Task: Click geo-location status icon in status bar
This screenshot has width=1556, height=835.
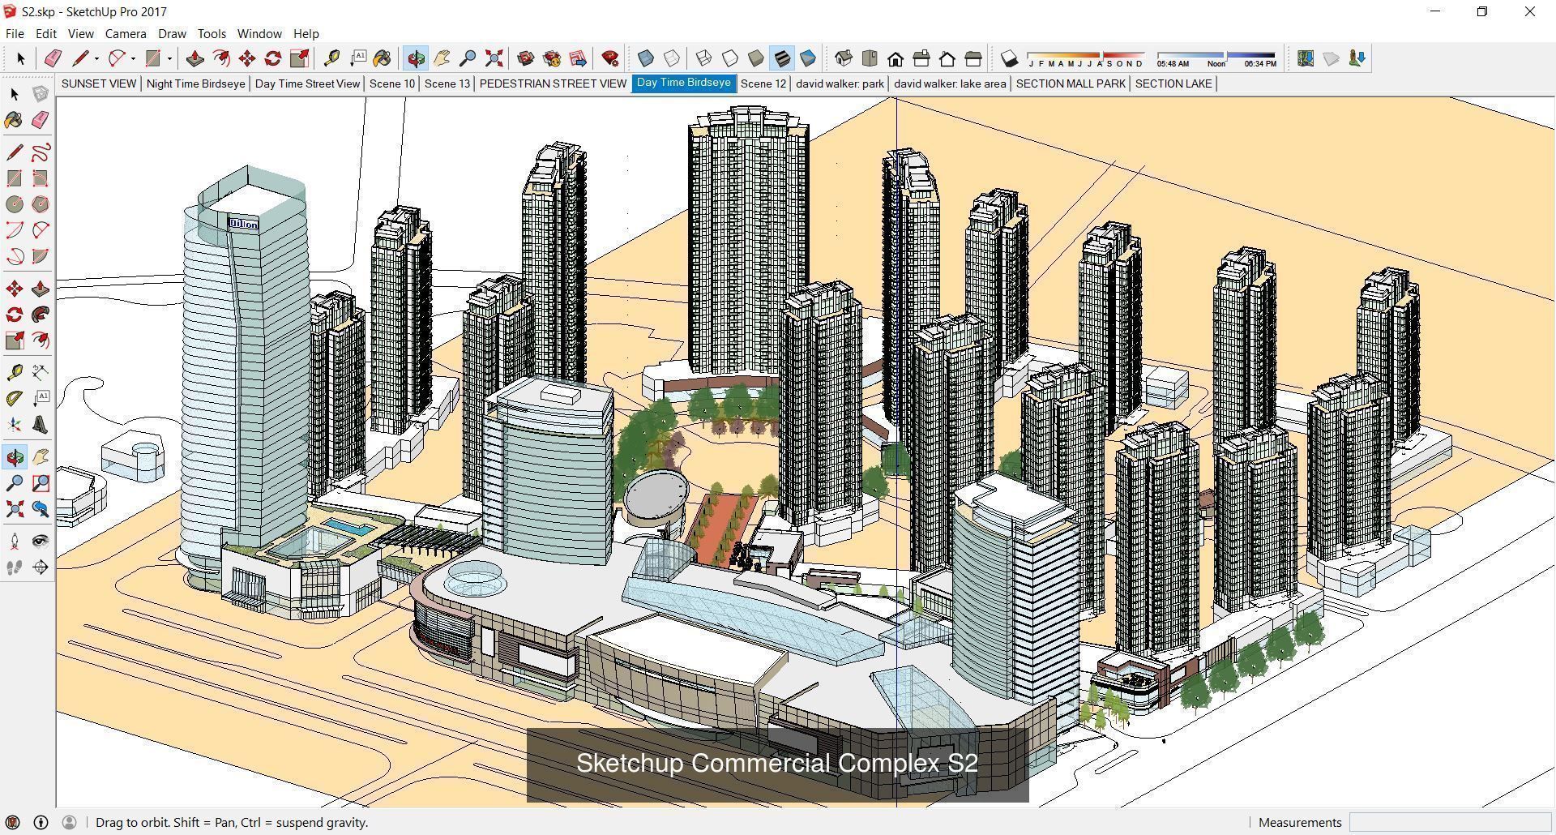Action: pyautogui.click(x=13, y=822)
